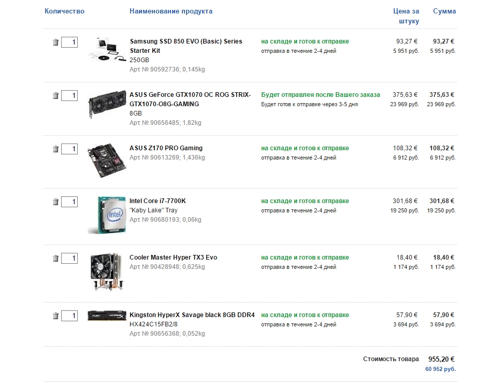Select the '250GB' capacity text
The width and height of the screenshot is (488, 386).
click(139, 60)
